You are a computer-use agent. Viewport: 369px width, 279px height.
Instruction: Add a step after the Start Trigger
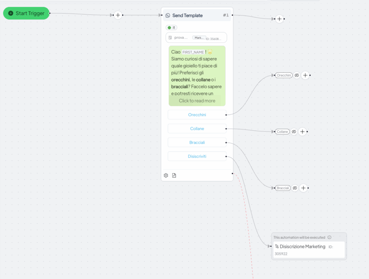pos(117,15)
